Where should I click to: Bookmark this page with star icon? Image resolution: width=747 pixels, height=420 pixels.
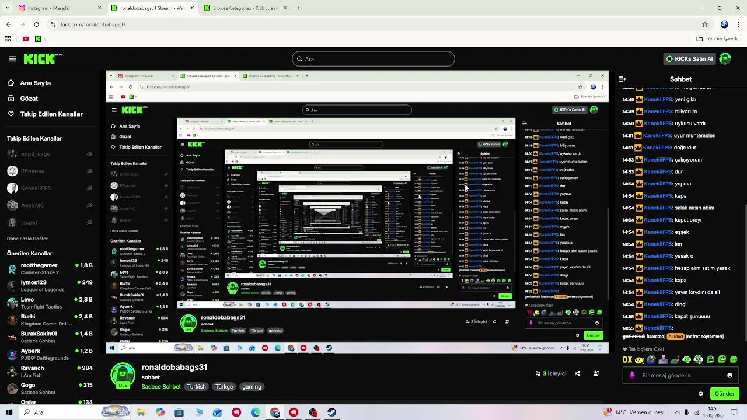705,24
